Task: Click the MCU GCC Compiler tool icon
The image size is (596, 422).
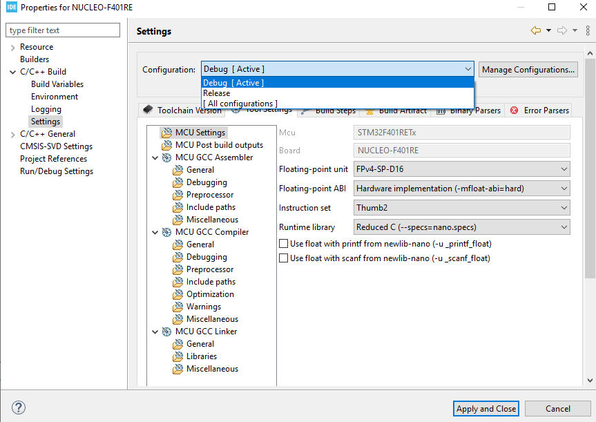Action: tap(166, 232)
